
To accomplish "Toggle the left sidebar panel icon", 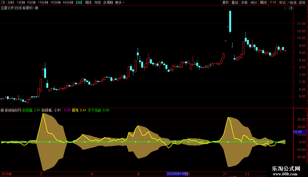I will 3,2.
